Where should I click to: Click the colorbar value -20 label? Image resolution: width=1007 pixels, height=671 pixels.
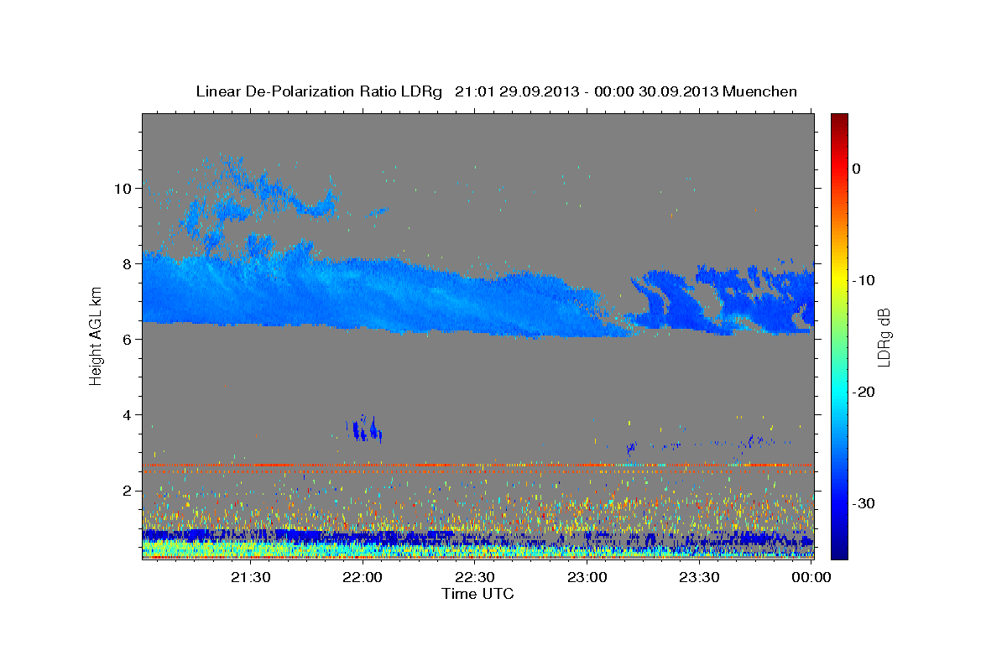865,392
